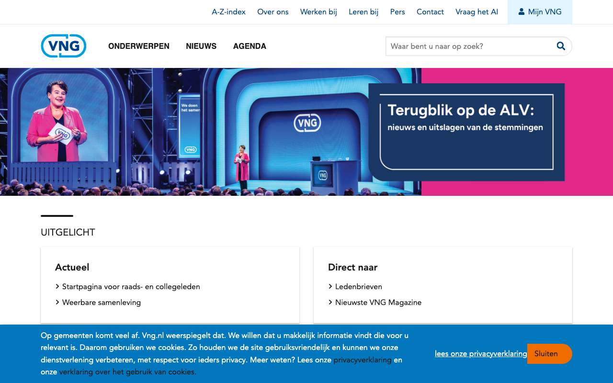This screenshot has width=613, height=383.
Task: Open the Werken bij link
Action: 318,12
